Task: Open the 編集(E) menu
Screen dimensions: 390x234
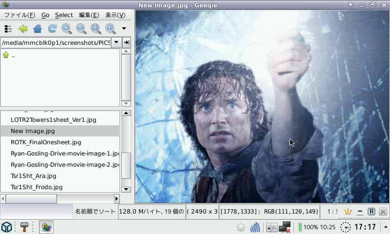Action: pyautogui.click(x=89, y=15)
